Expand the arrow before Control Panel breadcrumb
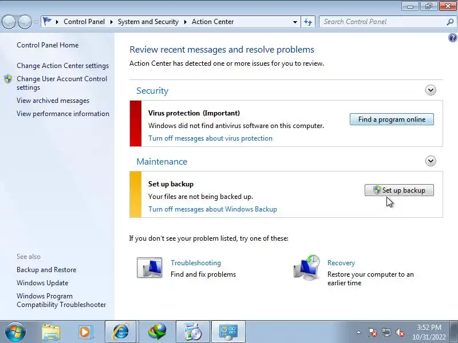The height and width of the screenshot is (343, 458). (57, 22)
